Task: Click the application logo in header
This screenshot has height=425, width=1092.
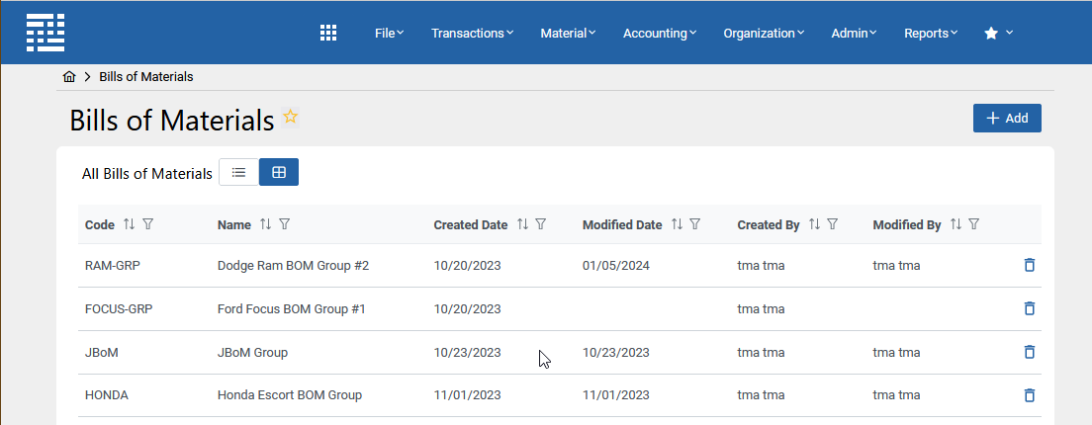Action: 45,33
